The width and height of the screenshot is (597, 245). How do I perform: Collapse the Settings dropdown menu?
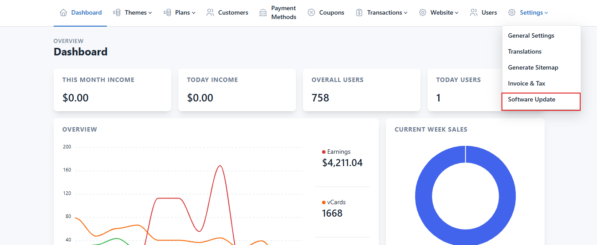[x=534, y=12]
